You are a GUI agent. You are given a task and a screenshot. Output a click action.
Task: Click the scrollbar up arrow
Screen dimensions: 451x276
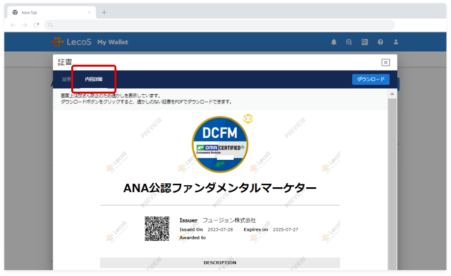pyautogui.click(x=392, y=94)
